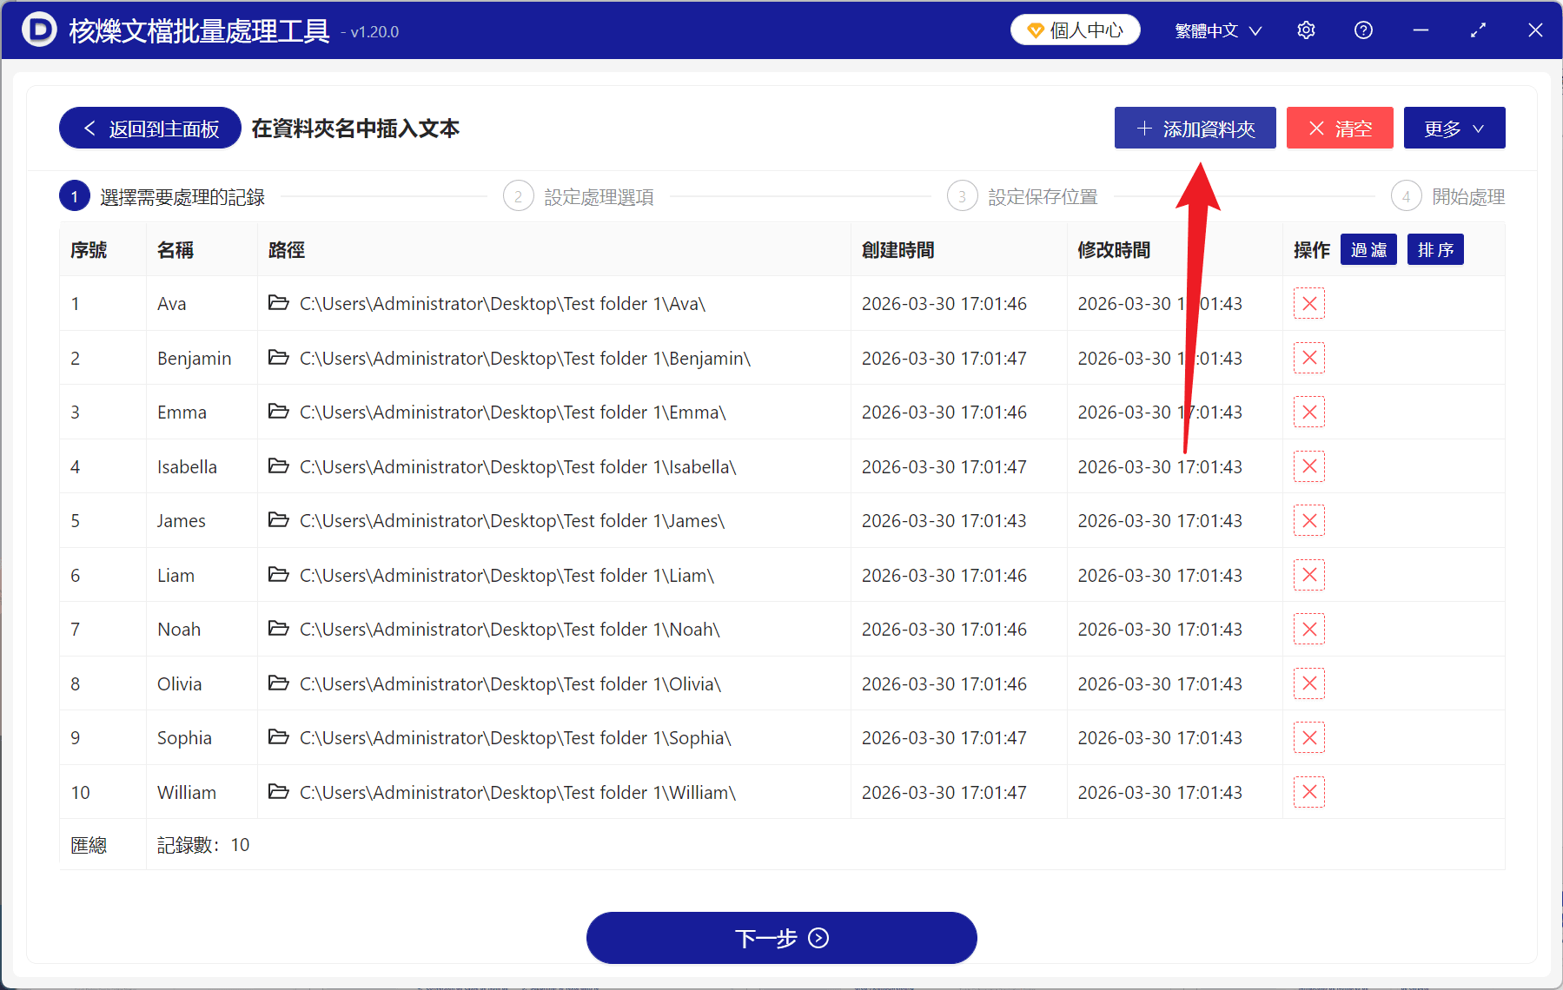Expand the 更多 dropdown menu
Screen dimensions: 1563x990
(x=1454, y=128)
